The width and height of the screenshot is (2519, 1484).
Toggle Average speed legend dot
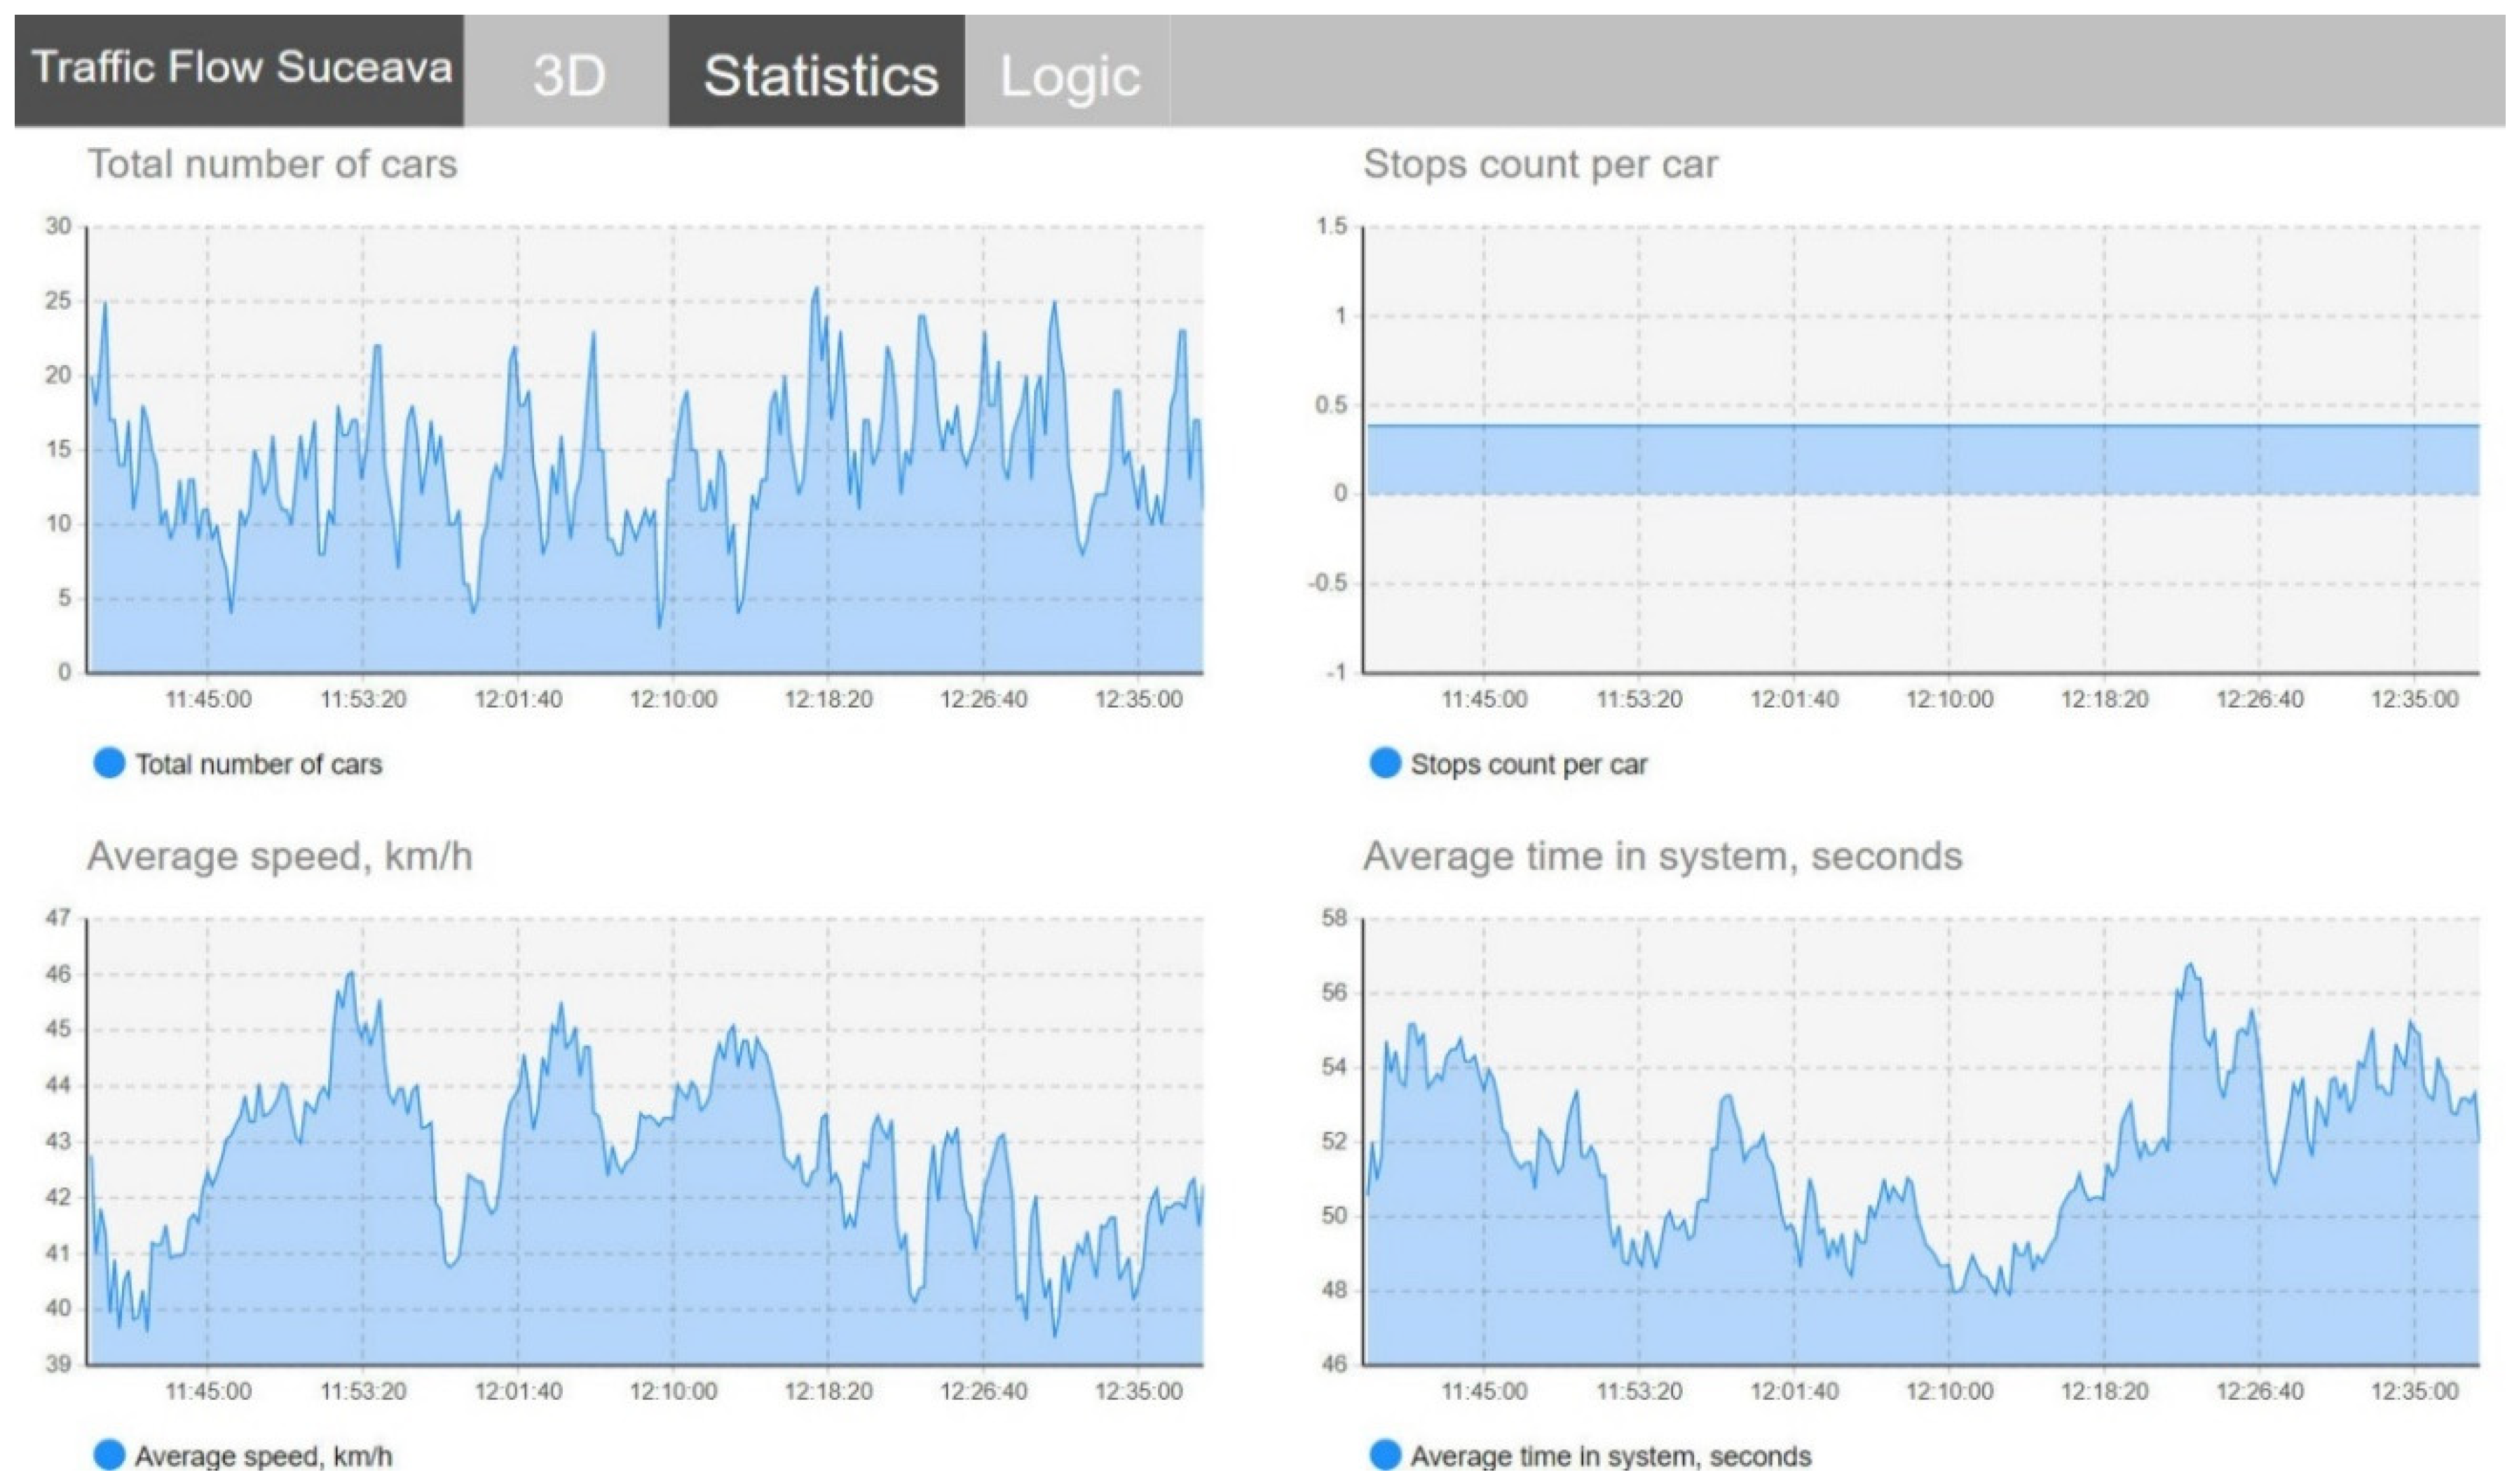tap(108, 1455)
